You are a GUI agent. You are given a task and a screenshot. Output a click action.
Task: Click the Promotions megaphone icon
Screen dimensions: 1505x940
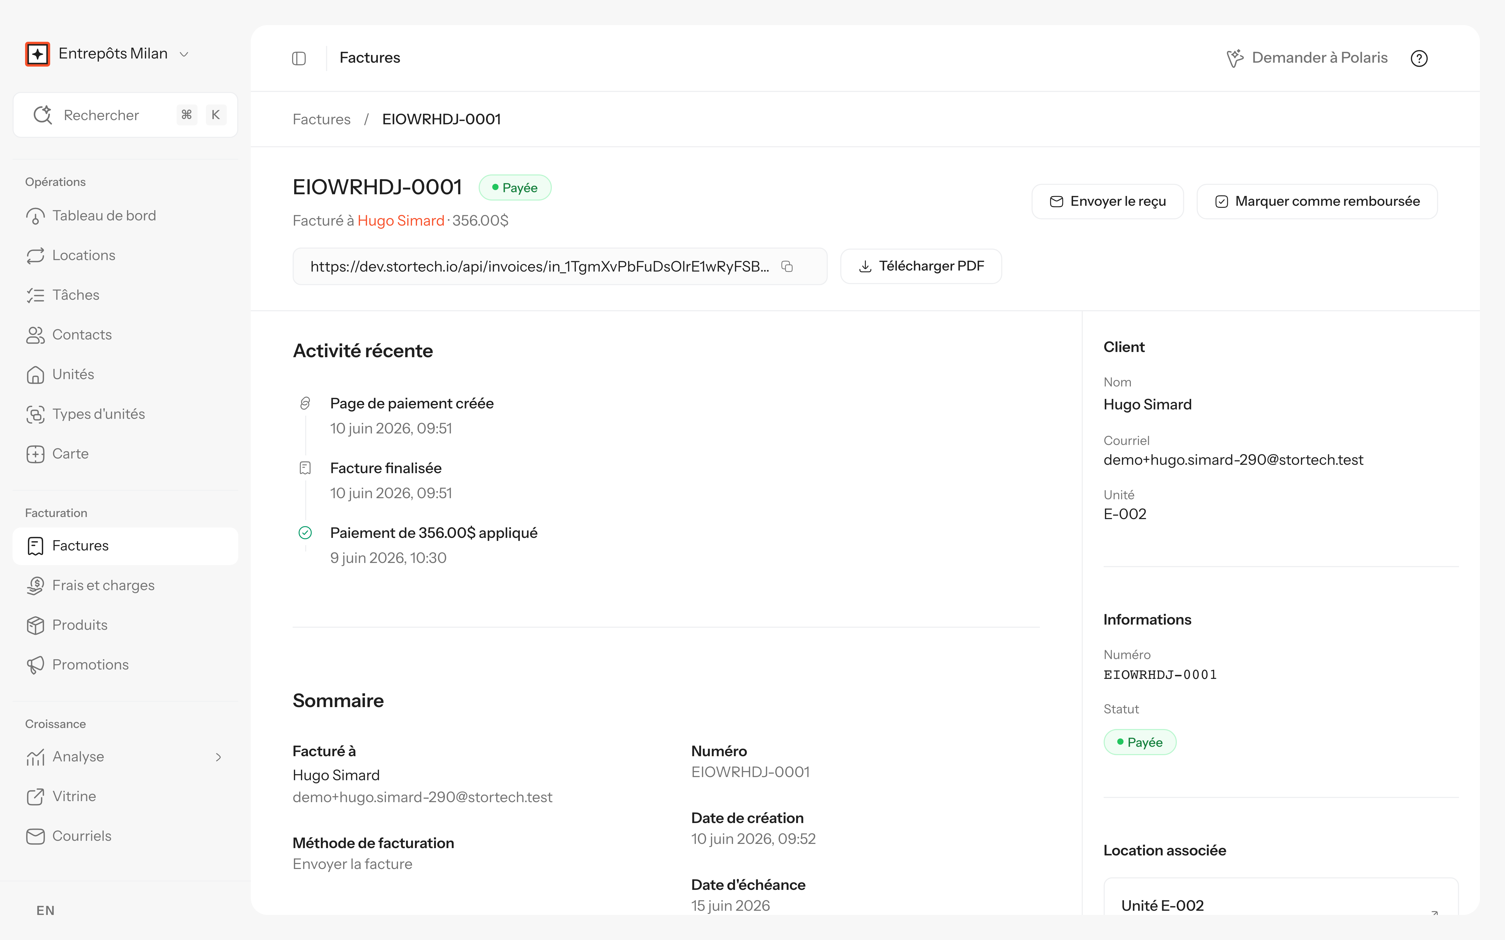click(x=36, y=665)
